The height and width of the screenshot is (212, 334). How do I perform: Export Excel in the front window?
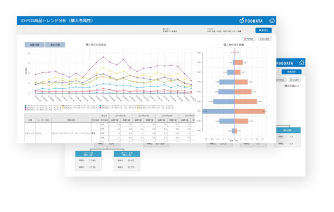point(265,39)
